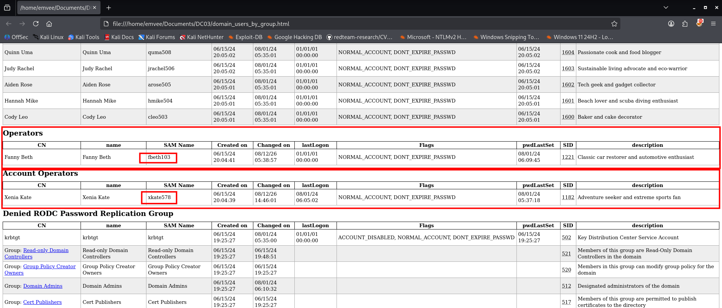The width and height of the screenshot is (722, 308).
Task: Go forward one page
Action: (22, 24)
